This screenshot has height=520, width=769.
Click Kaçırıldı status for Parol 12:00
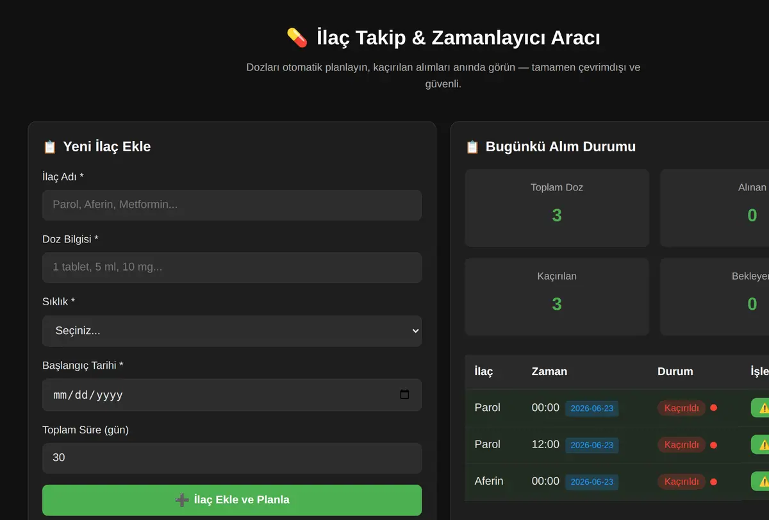[681, 445]
